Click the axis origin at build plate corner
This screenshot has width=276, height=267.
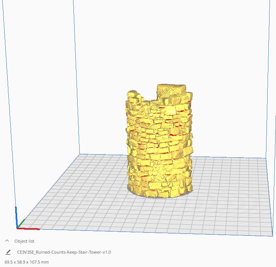point(17,227)
